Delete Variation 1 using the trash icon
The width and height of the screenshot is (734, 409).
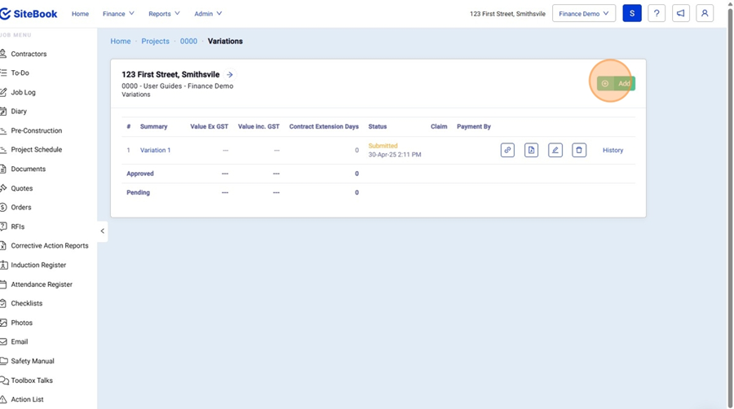click(579, 150)
